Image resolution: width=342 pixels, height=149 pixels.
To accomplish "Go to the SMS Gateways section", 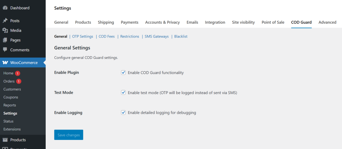I will pos(157,36).
